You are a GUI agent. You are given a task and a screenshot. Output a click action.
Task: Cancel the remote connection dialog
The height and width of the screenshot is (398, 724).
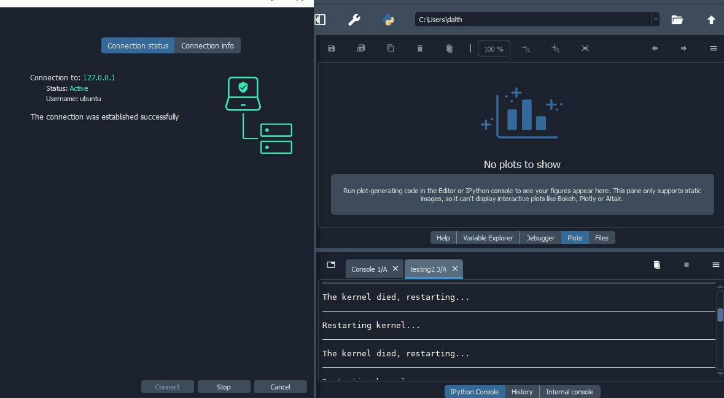pos(280,386)
